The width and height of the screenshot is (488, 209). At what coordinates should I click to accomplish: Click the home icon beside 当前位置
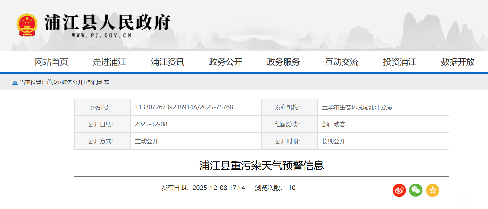click(15, 82)
